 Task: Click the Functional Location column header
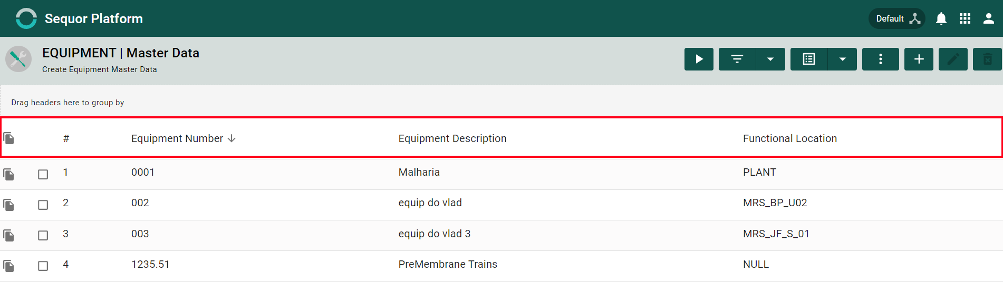(790, 138)
